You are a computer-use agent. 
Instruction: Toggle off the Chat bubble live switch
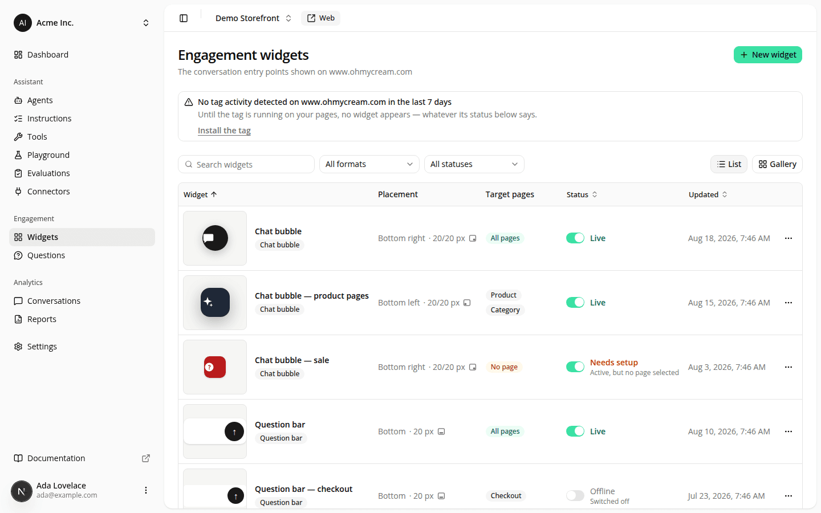coord(575,238)
